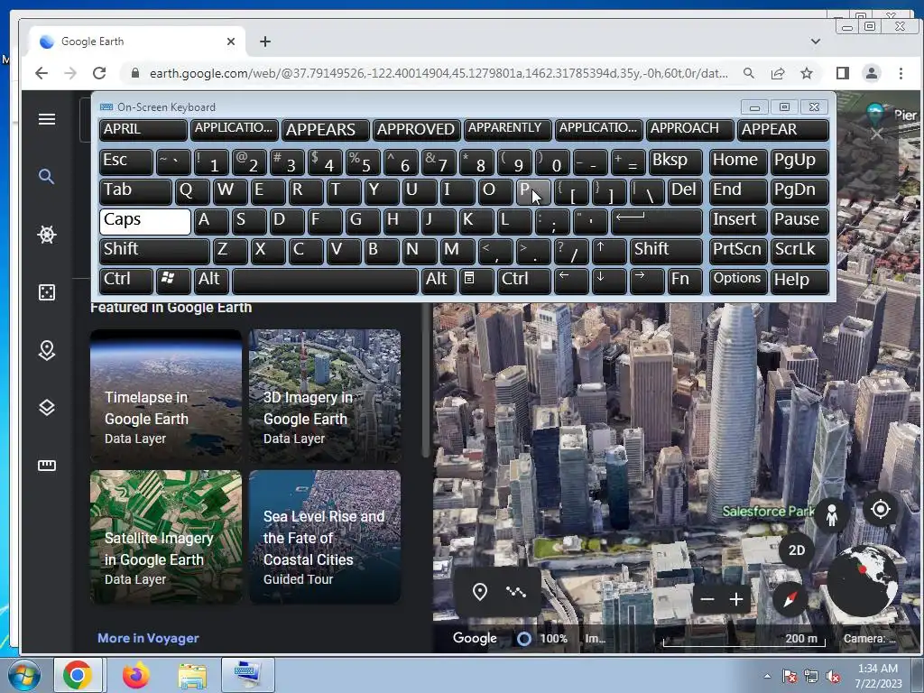Viewport: 924px width, 693px height.
Task: Open Chrome profile avatar
Action: 872,73
